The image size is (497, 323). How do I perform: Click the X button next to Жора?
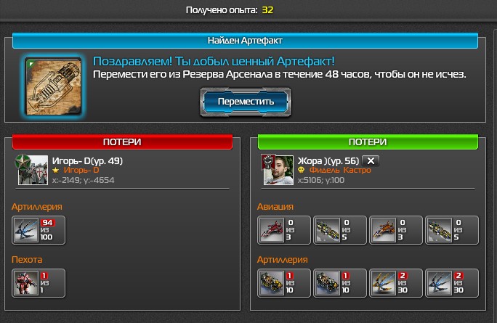point(371,161)
